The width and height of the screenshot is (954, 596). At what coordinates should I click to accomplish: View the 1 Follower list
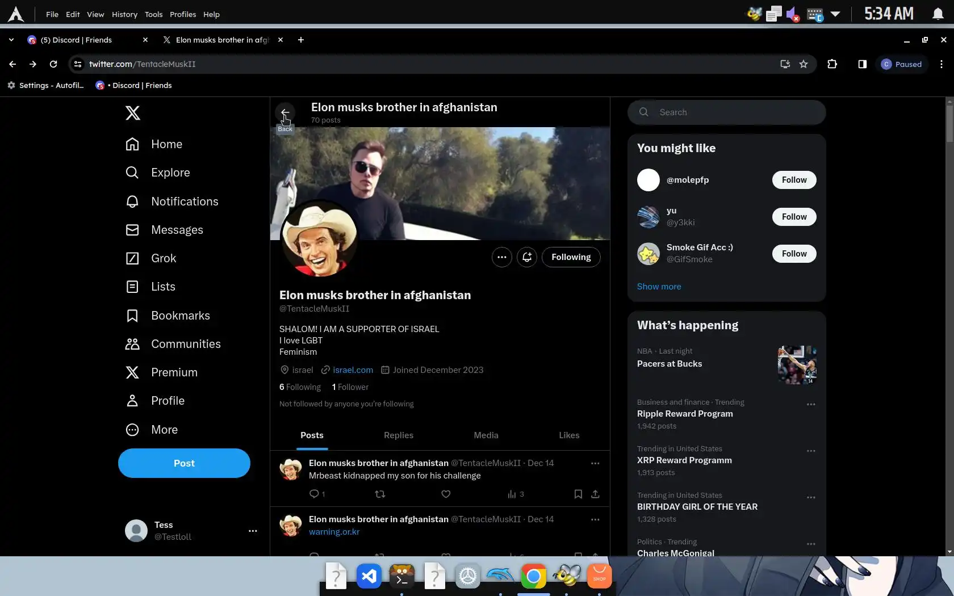tap(350, 387)
